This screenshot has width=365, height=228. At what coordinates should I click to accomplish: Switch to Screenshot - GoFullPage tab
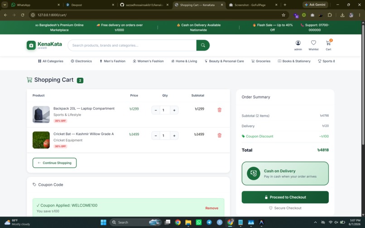250,5
